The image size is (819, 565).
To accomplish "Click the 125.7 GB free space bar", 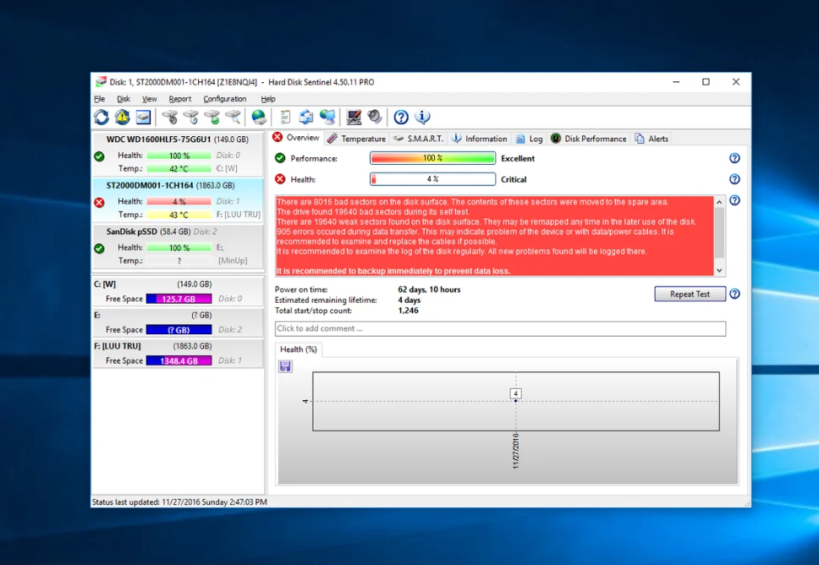I will coord(179,299).
